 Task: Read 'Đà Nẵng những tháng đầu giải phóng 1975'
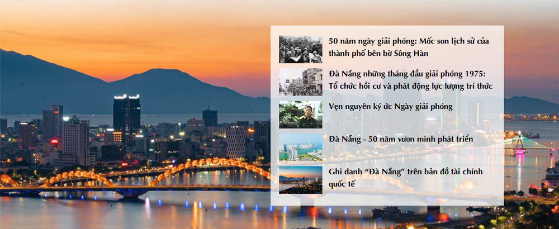[408, 74]
